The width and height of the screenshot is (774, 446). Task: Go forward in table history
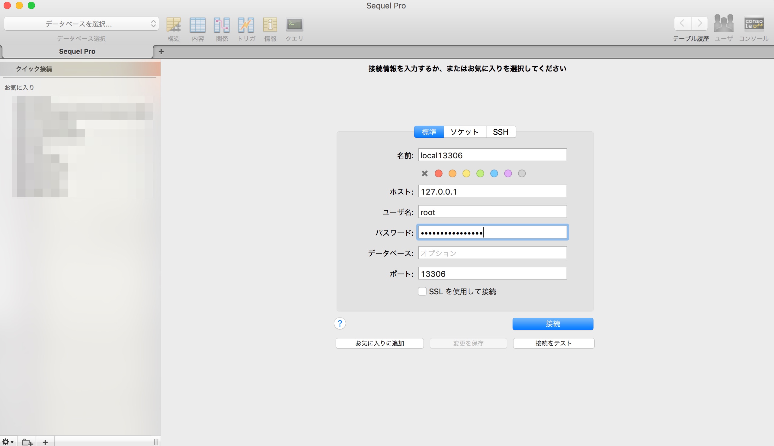tap(699, 23)
